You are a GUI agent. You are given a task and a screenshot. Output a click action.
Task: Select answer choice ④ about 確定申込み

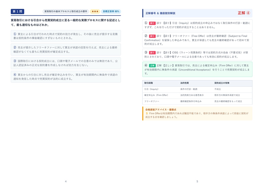click(66, 77)
